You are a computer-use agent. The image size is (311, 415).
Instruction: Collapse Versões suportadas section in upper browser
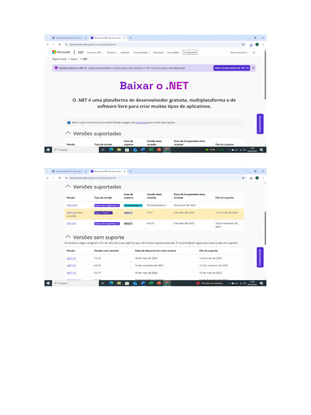[x=68, y=133]
